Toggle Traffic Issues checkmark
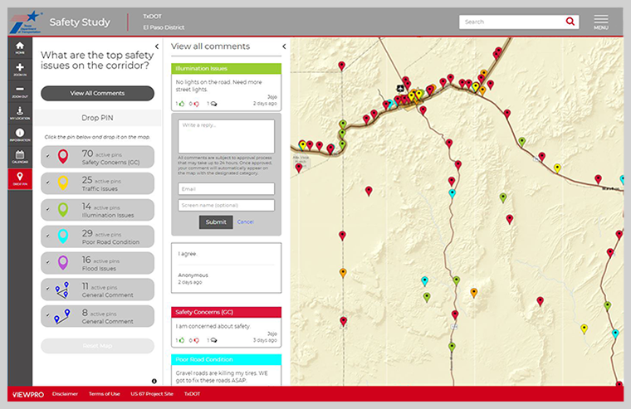Viewport: 631px width, 409px height. tap(48, 183)
